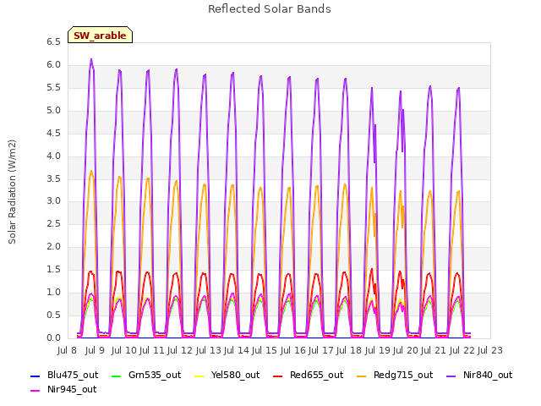
Task: Click the Jul 20 x-axis date label
Action: tap(406, 350)
